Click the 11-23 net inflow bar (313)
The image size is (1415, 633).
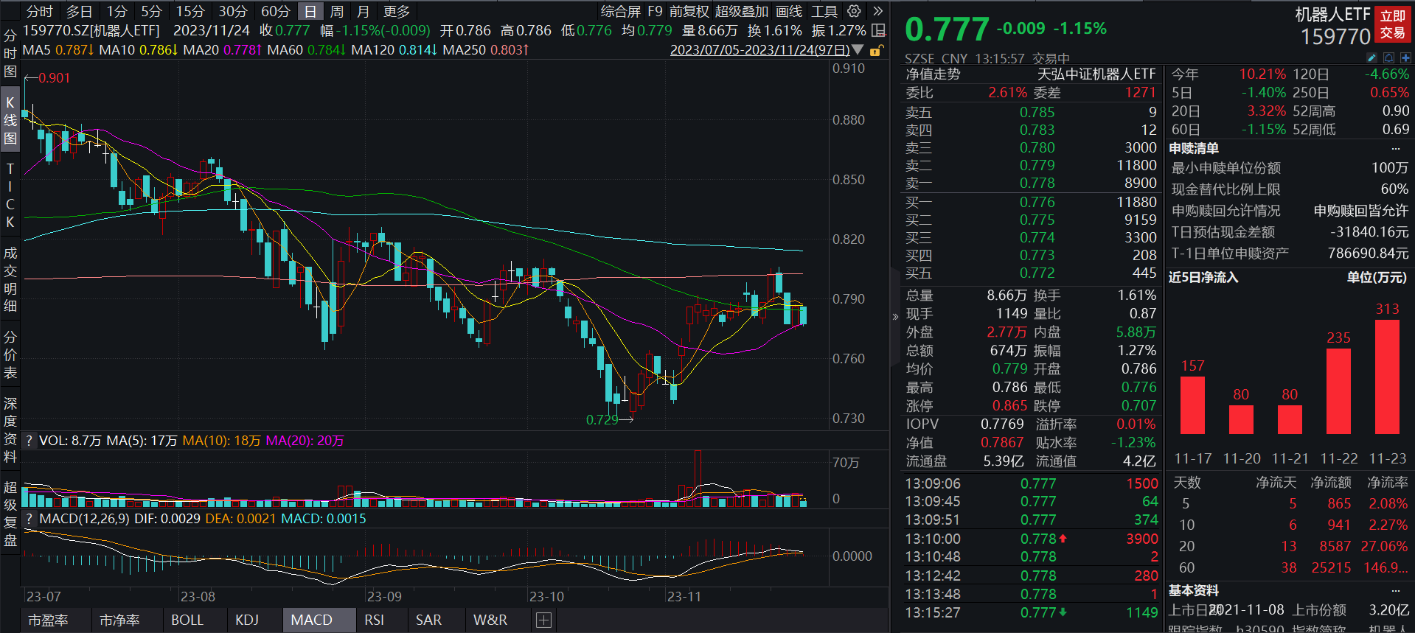pos(1387,377)
